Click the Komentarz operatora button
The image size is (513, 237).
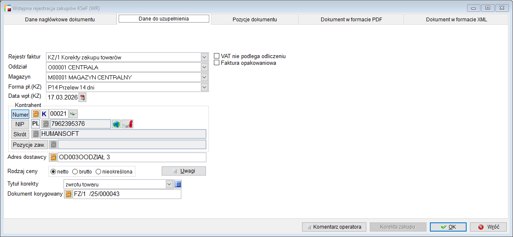pos(334,227)
